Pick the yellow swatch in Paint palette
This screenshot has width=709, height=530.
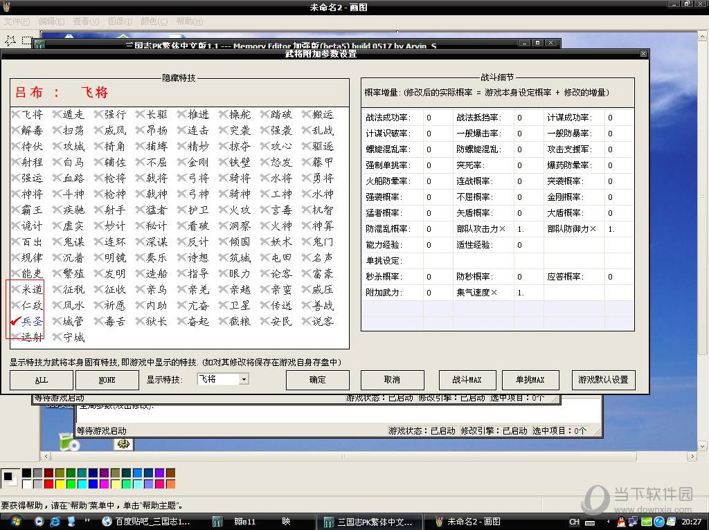click(x=60, y=484)
